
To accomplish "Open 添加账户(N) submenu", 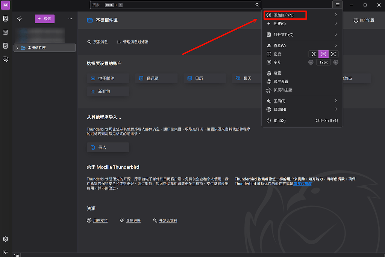I will (x=302, y=15).
